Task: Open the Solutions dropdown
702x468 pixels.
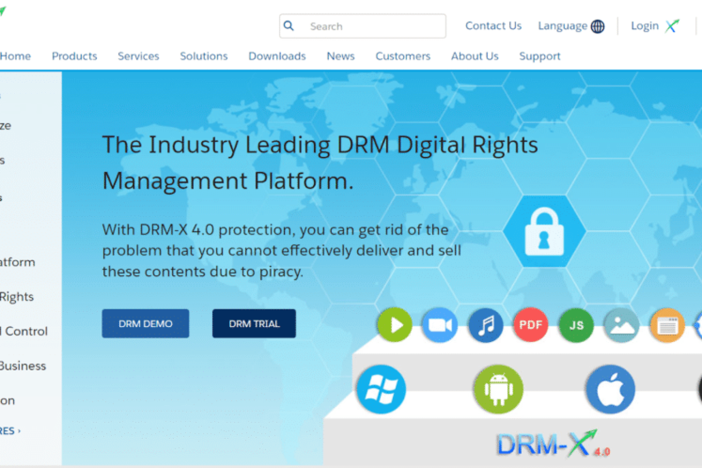Action: coord(204,56)
